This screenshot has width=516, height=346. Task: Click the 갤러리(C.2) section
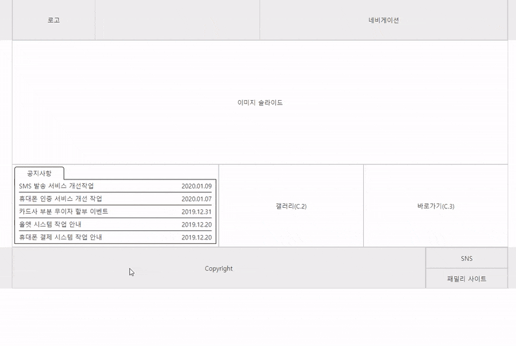291,206
